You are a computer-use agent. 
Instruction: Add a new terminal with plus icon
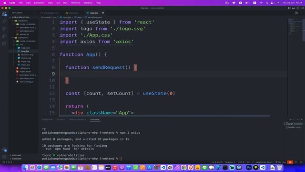(x=291, y=119)
